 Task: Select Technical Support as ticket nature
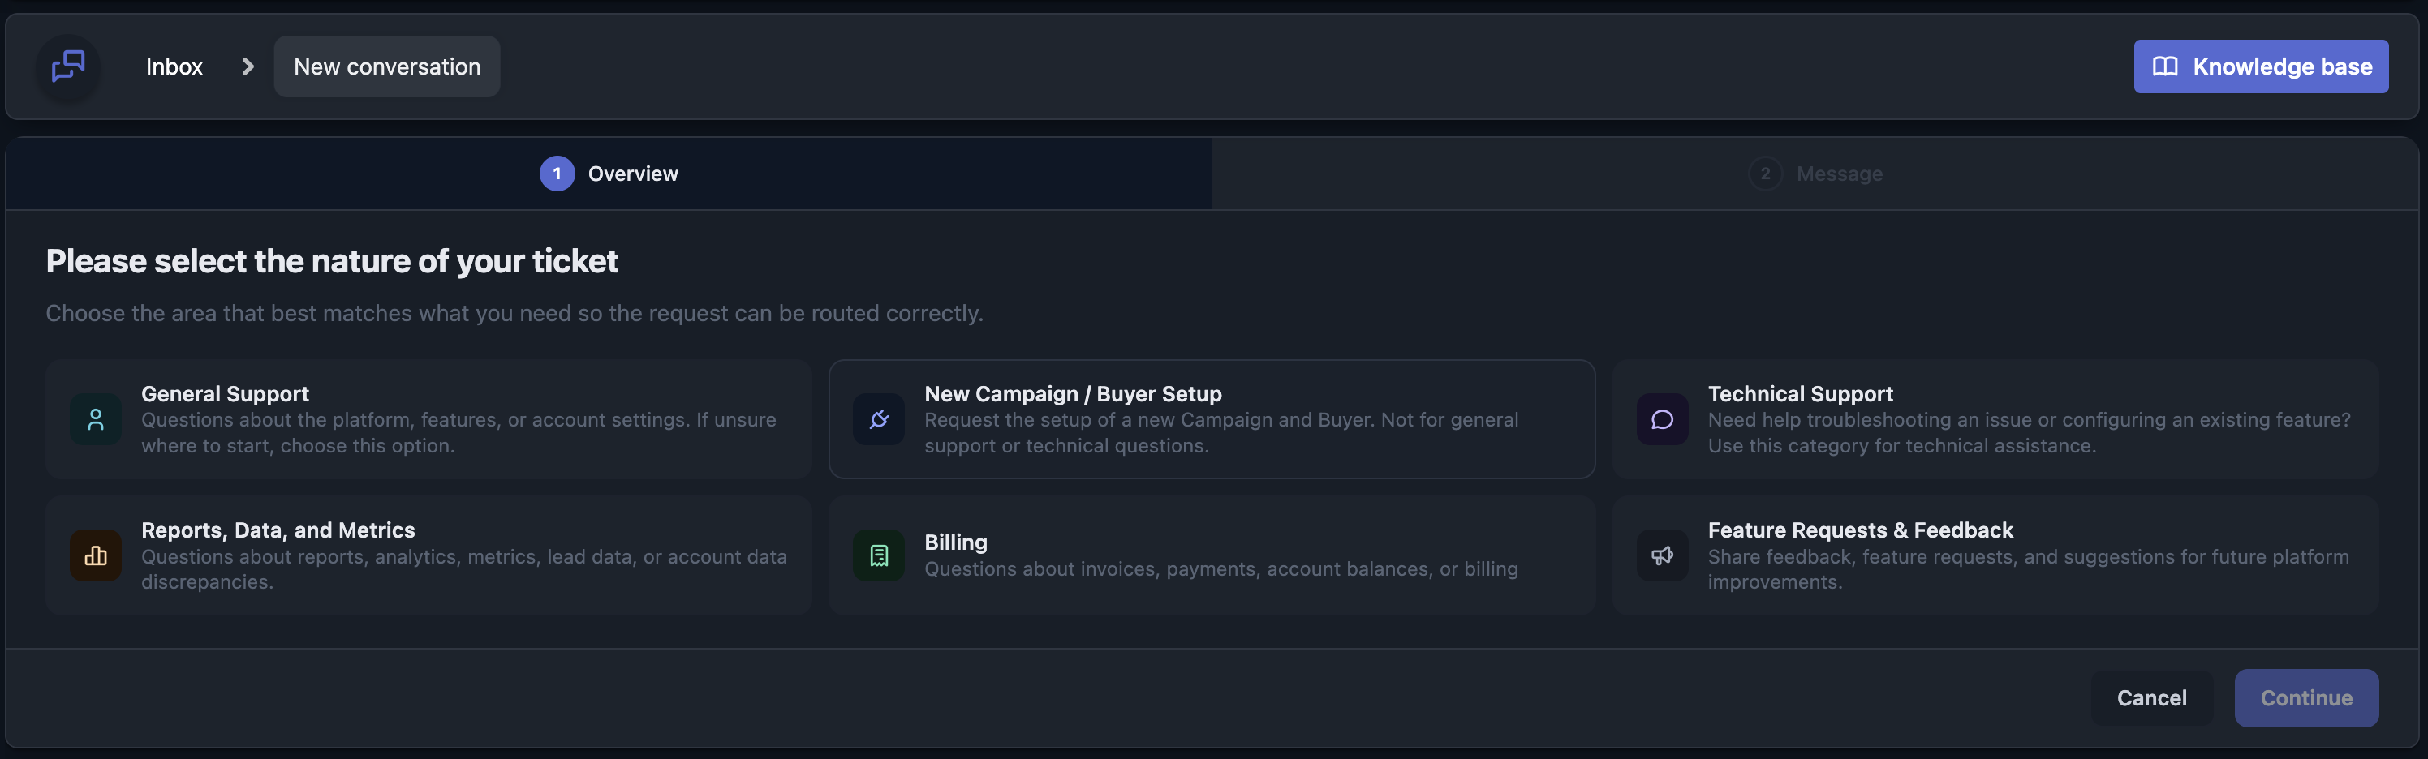[1995, 419]
